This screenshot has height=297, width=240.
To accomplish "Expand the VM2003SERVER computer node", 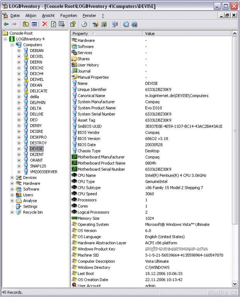I will [x=19, y=172].
